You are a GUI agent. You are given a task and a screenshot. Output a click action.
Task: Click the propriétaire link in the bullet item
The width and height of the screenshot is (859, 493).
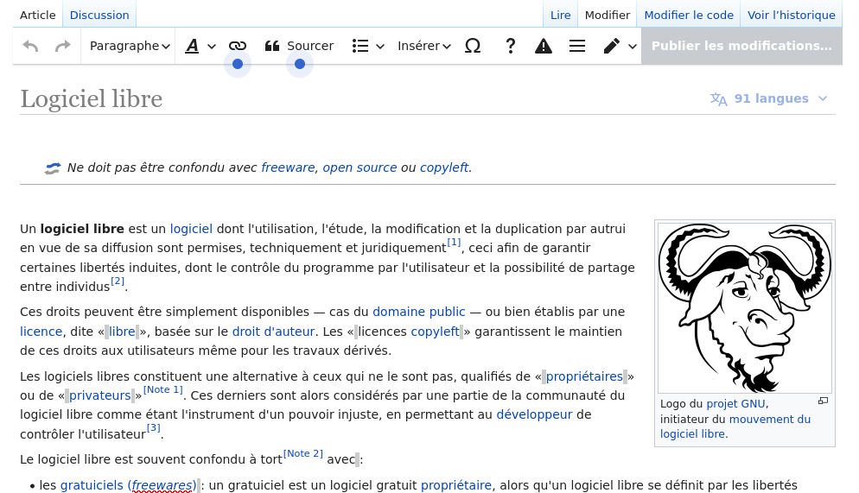[x=455, y=485]
